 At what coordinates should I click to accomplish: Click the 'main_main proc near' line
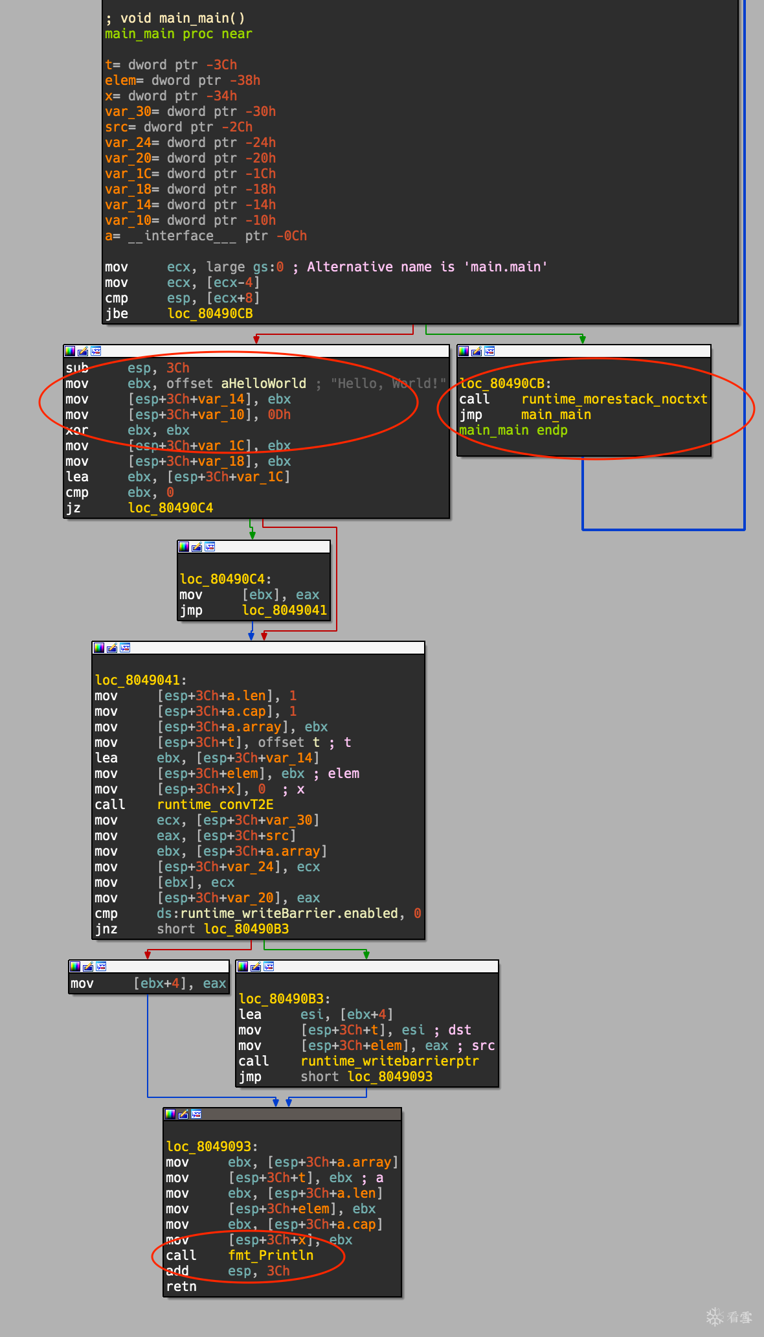pos(179,34)
